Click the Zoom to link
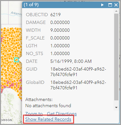Image resolution: width=121 pixels, height=125 pixels. (x=34, y=114)
